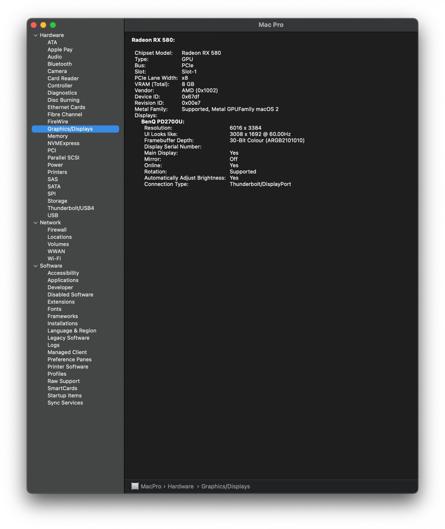
Task: Select the BenQ PD2700U display heading
Action: tap(163, 122)
